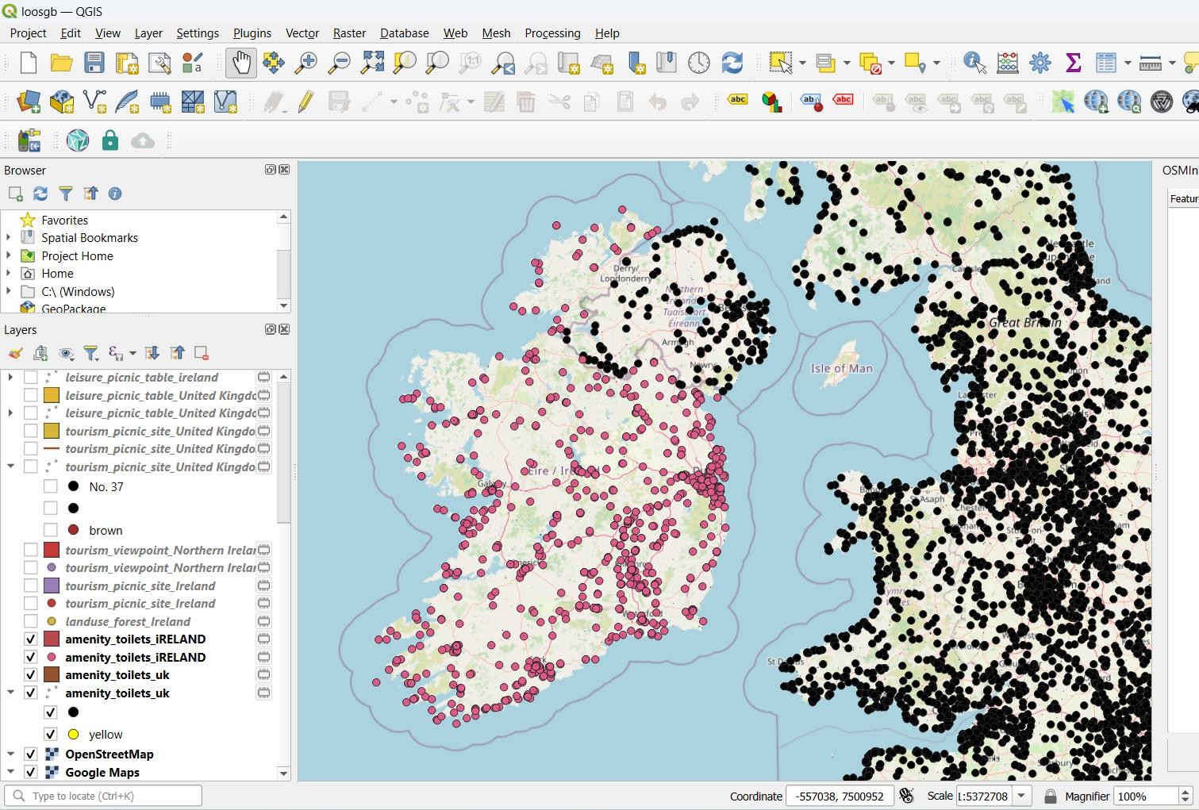Click the Toggle Editing pencil icon
Screen dimensions: 1199x810
point(306,102)
